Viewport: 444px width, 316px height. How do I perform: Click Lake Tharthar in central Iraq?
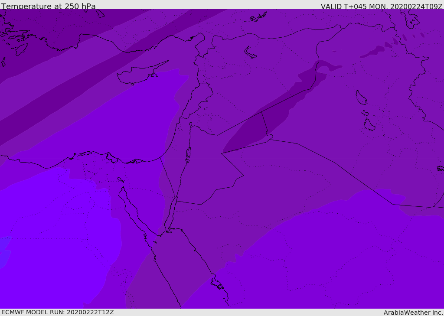click(x=361, y=98)
